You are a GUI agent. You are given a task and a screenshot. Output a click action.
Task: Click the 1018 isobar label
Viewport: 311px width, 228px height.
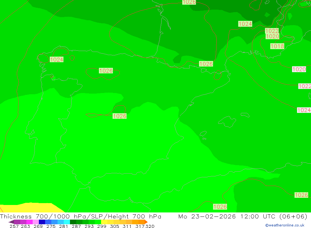coord(277,46)
